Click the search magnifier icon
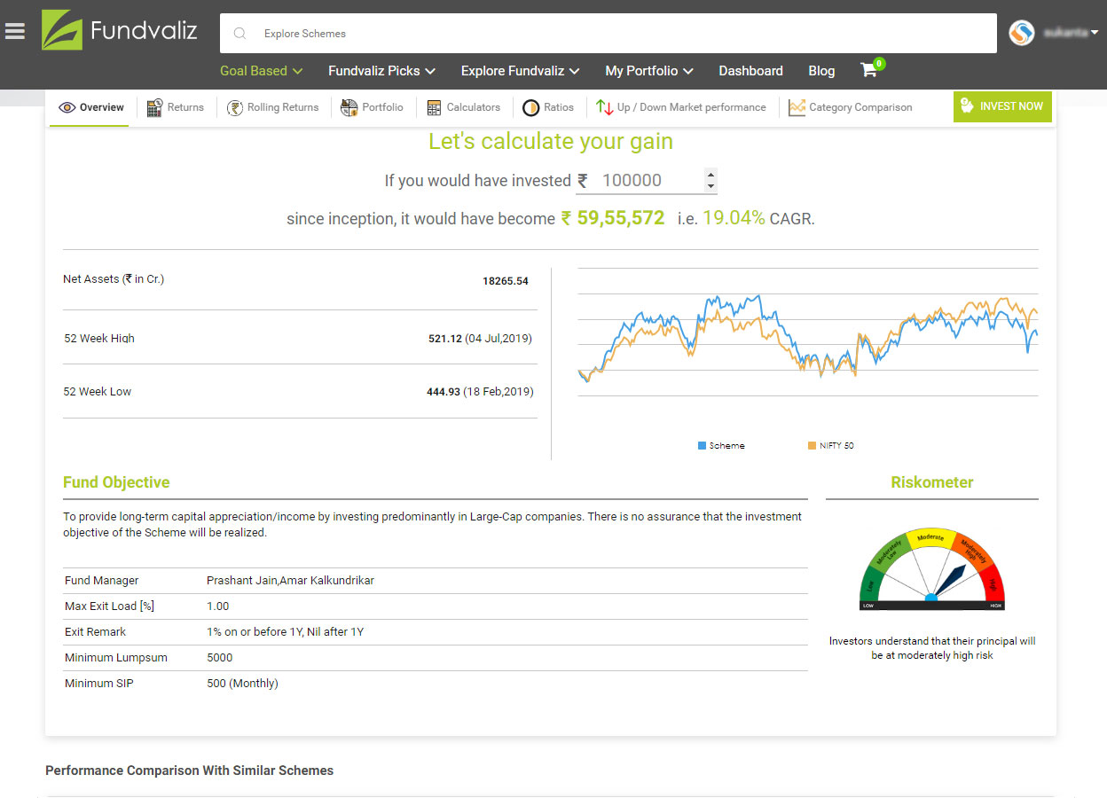The height and width of the screenshot is (798, 1107). point(239,34)
